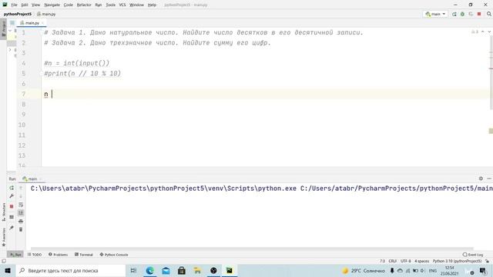Click Python 3.10 interpreter selector
The width and height of the screenshot is (493, 277).
457,261
